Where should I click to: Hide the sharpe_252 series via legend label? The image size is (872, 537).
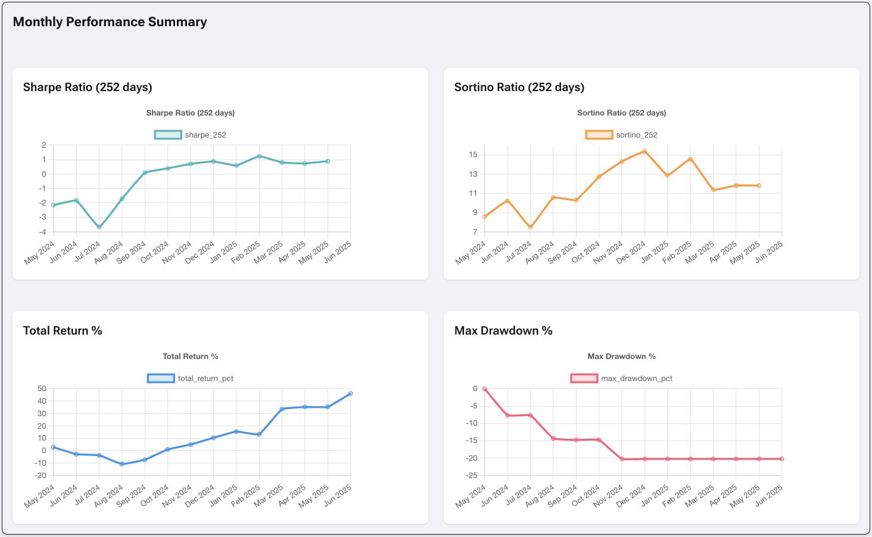click(205, 135)
